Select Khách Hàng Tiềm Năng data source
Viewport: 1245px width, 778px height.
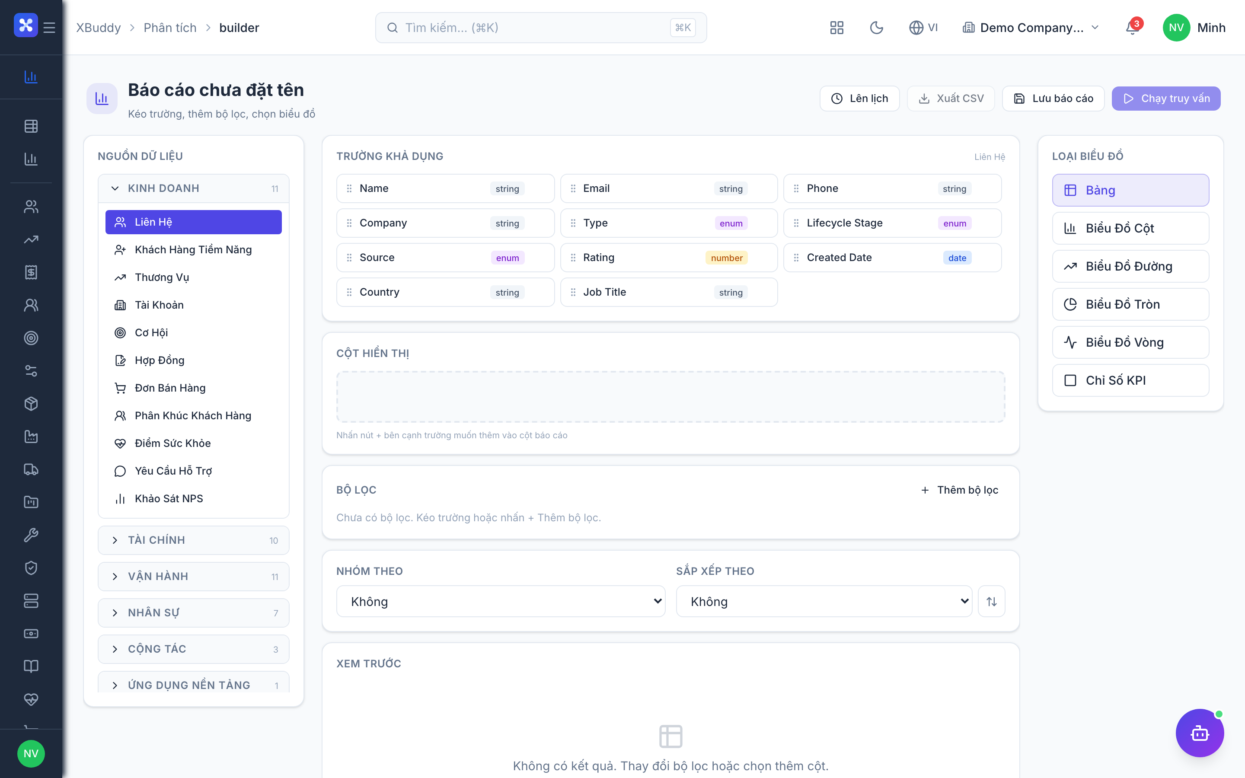193,250
